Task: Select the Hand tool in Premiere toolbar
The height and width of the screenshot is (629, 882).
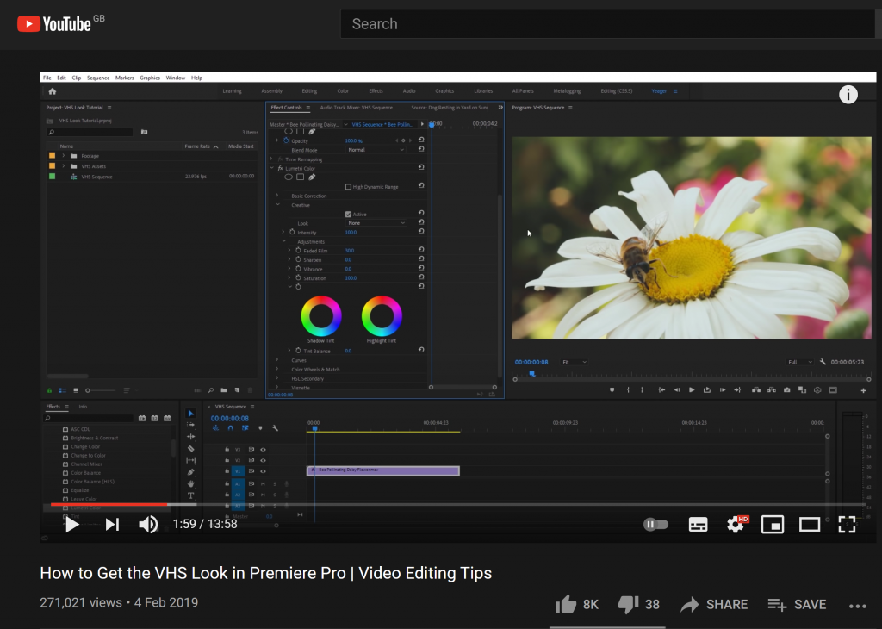Action: point(190,484)
